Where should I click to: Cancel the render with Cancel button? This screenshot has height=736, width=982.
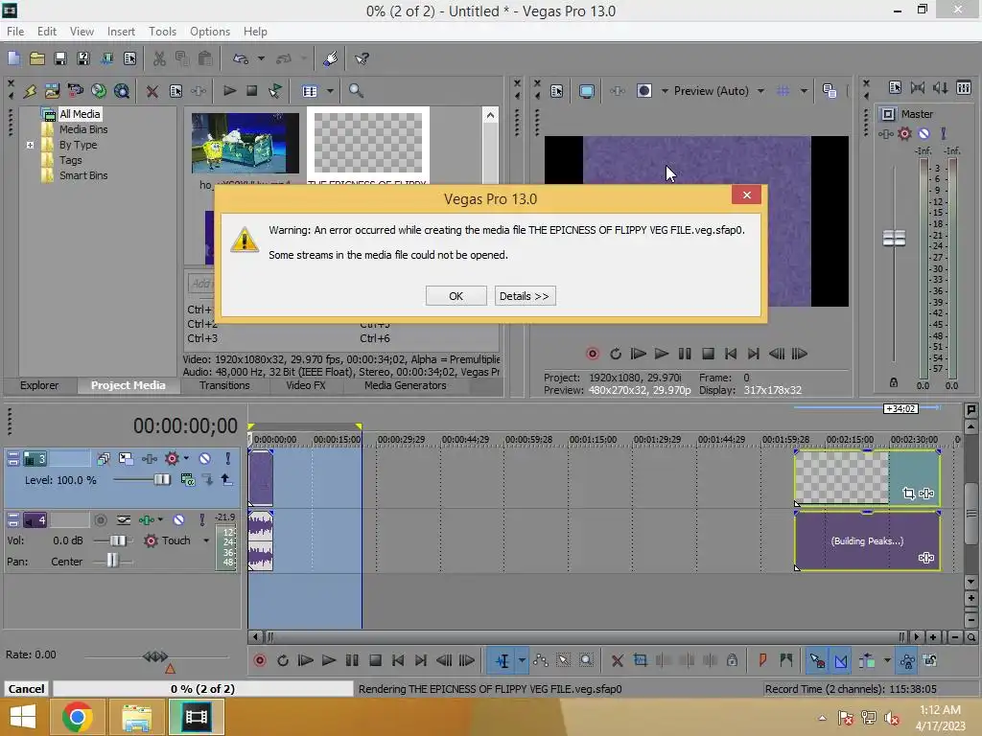[26, 689]
